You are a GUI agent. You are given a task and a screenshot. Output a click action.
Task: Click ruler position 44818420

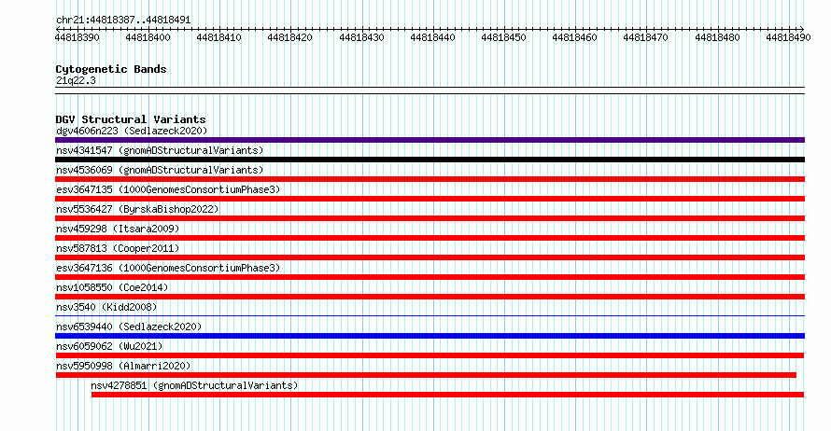pos(289,37)
